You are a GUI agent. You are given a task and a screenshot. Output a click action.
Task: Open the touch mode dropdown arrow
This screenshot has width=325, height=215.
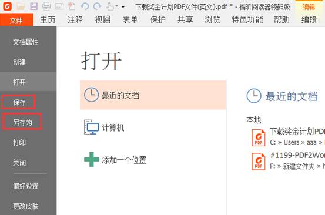pyautogui.click(x=117, y=6)
